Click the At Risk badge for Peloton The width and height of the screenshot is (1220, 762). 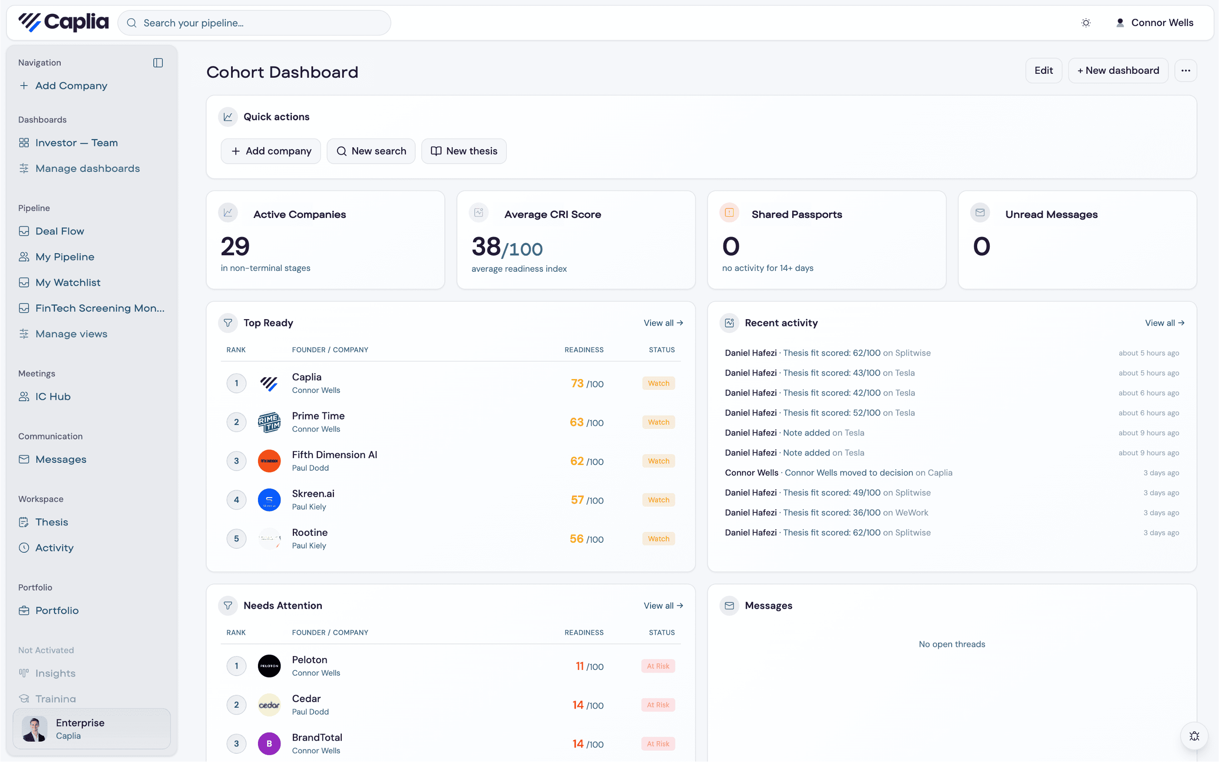658,666
